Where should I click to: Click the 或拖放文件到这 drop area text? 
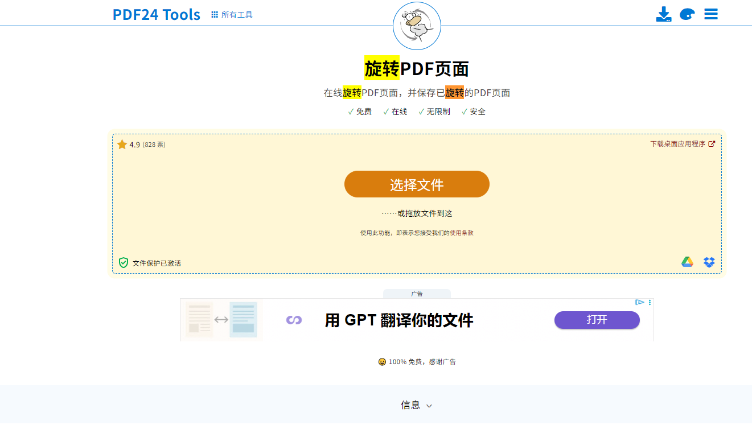click(x=417, y=213)
